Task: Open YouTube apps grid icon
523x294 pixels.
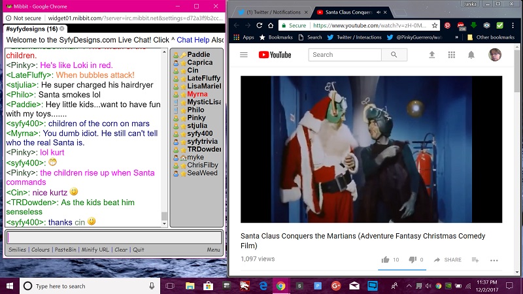Action: pos(452,55)
